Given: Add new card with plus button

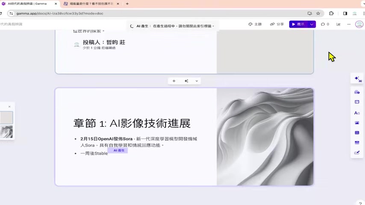Looking at the screenshot, I should coord(174,81).
